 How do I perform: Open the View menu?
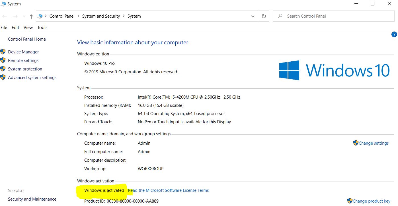click(28, 28)
